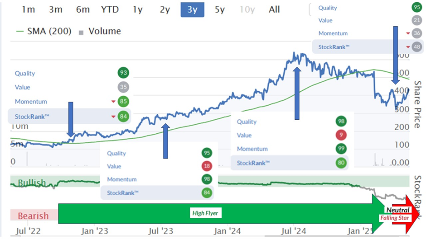Image resolution: width=426 pixels, height=239 pixels.
Task: Click the Value score 35 badge
Action: (123, 87)
